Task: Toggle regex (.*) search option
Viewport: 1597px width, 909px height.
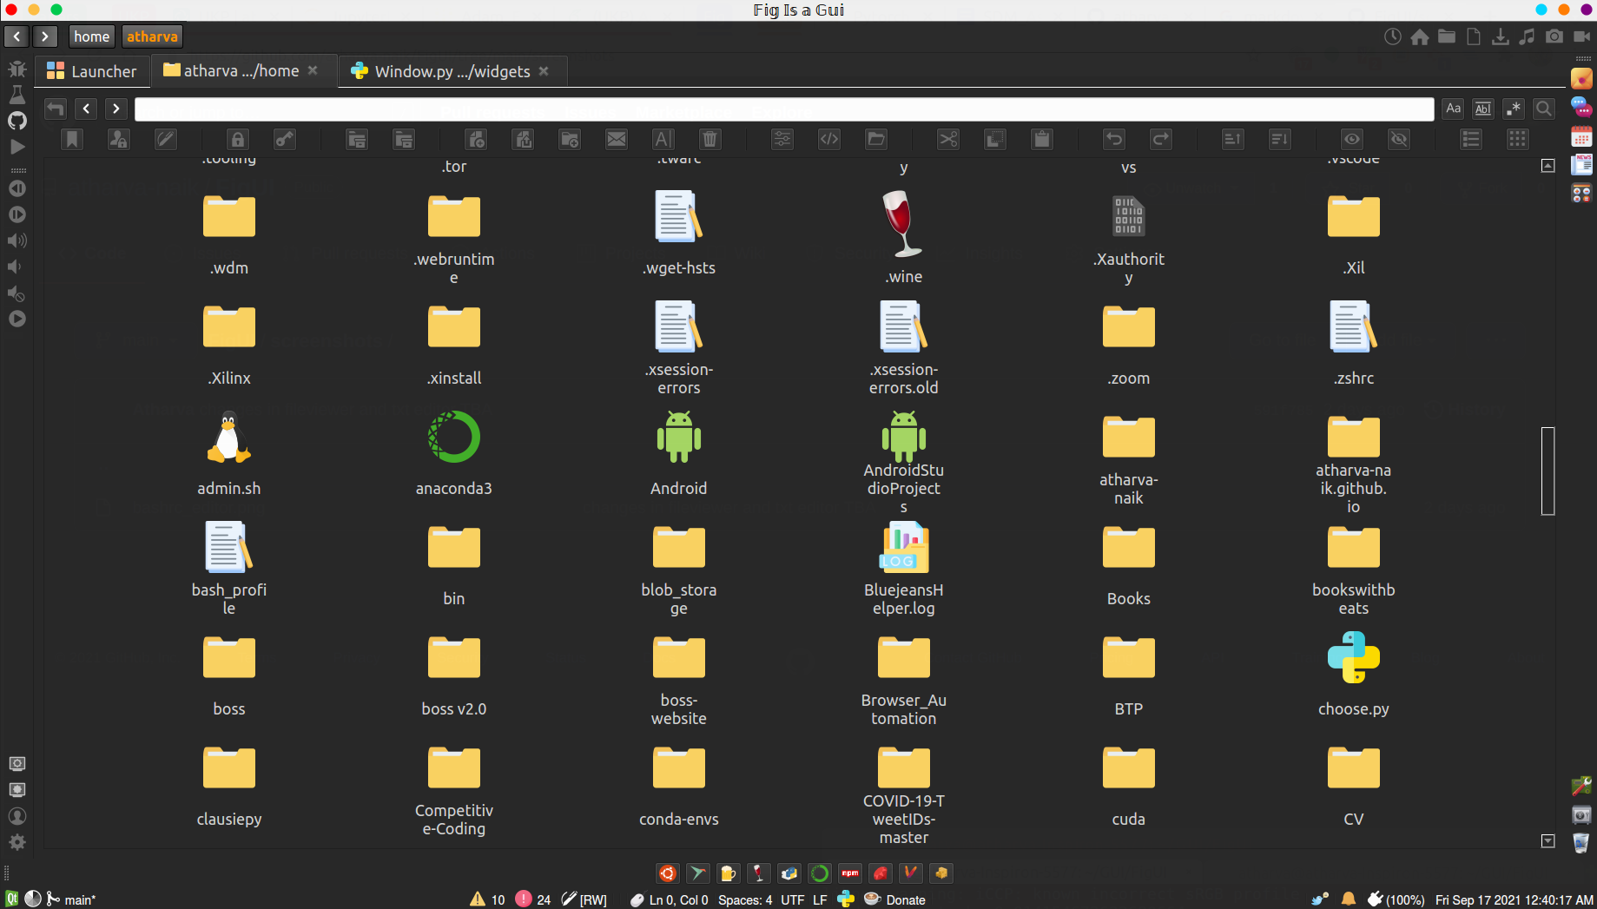Action: coord(1514,109)
